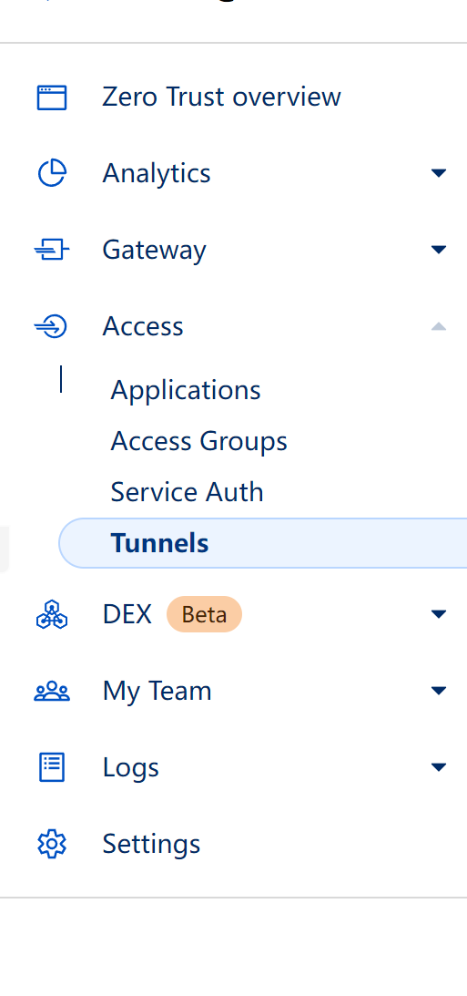Click the Access arrow-circle icon
The image size is (467, 996).
click(x=51, y=327)
